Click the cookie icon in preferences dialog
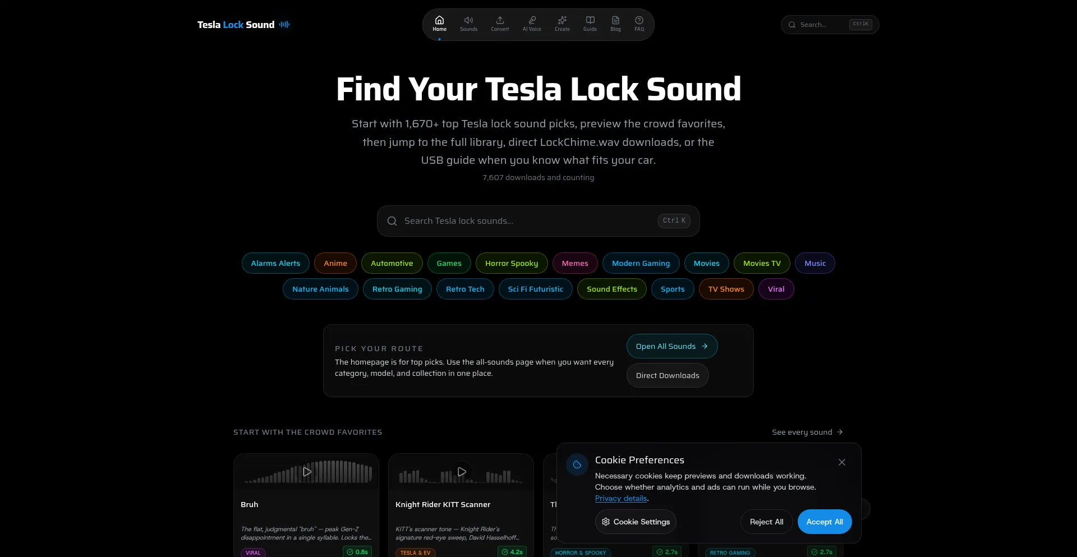1077x557 pixels. click(577, 464)
